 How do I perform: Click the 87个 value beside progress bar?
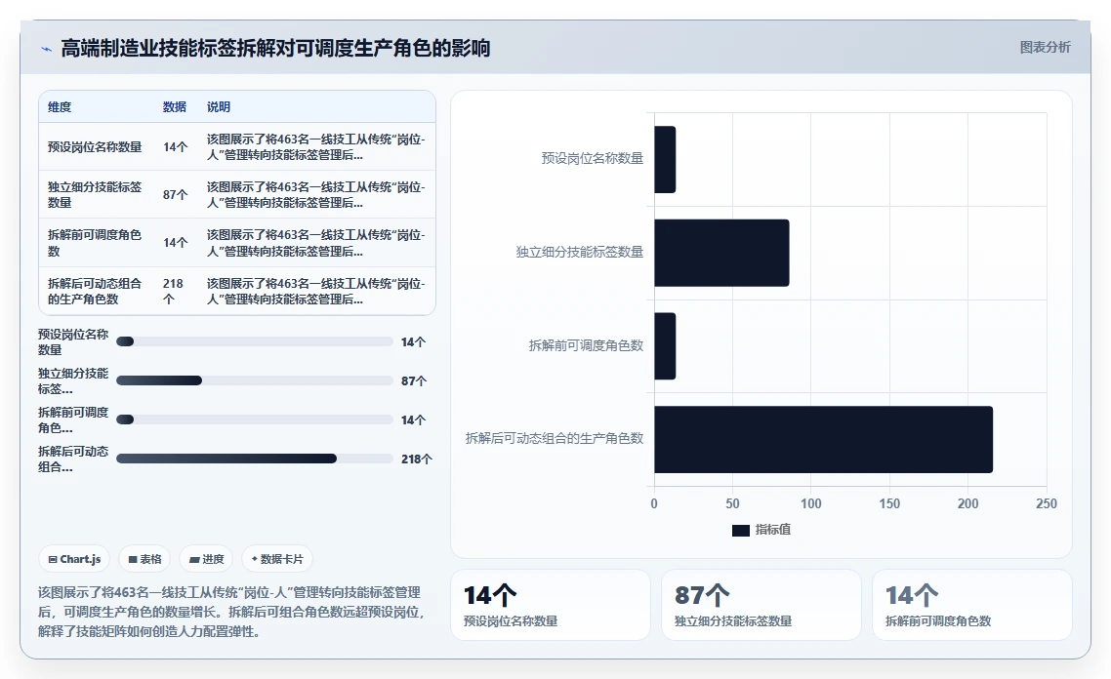click(x=414, y=380)
